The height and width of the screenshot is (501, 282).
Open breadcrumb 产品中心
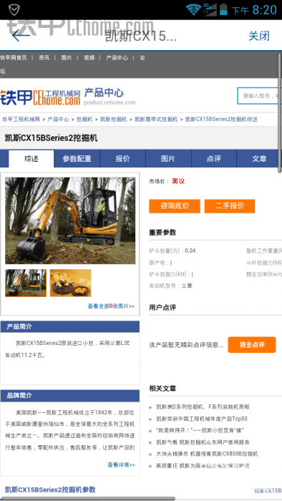58,120
